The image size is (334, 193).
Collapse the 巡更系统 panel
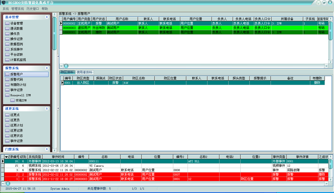47,109
